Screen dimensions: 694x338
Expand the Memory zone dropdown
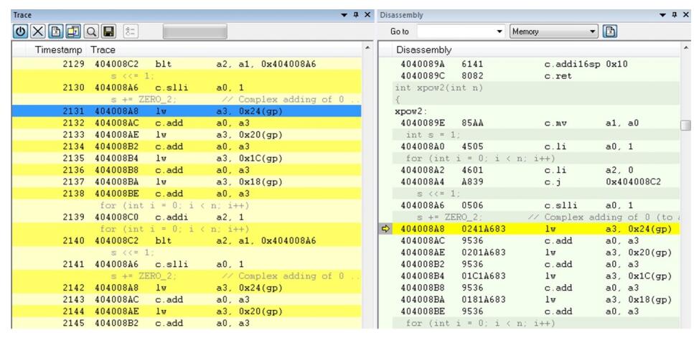[x=593, y=32]
